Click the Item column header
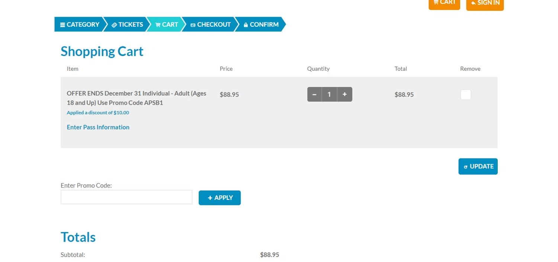558x262 pixels. tap(73, 69)
